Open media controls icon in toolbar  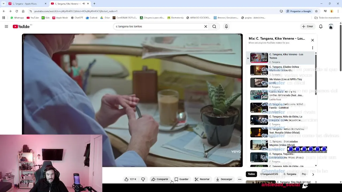325,11
